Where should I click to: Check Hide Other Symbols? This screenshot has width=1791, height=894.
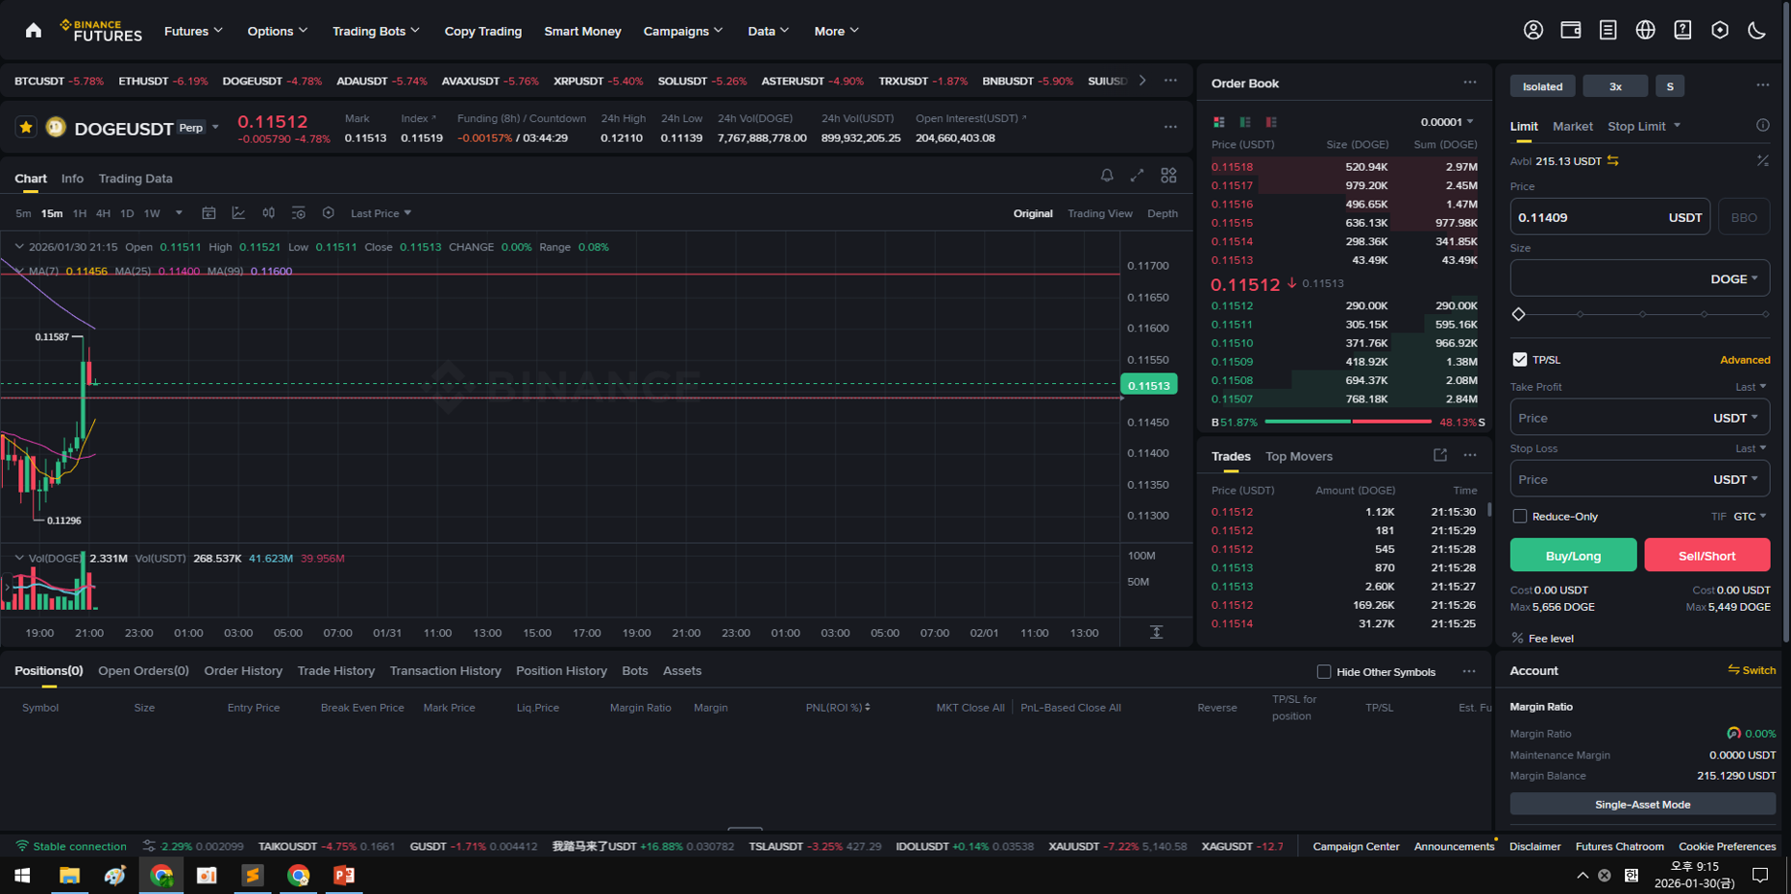click(x=1324, y=671)
